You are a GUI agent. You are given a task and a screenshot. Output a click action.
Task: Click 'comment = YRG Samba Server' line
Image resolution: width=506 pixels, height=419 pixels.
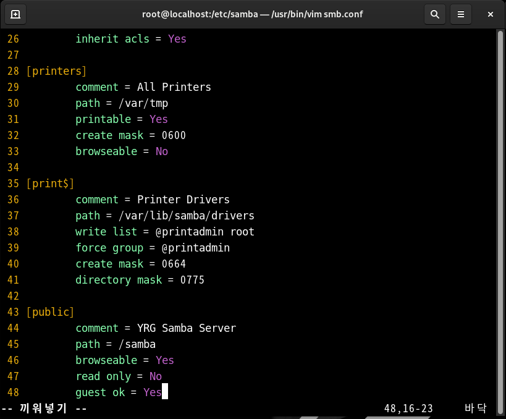156,328
